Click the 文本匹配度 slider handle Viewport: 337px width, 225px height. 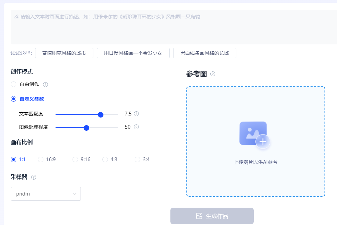101,115
